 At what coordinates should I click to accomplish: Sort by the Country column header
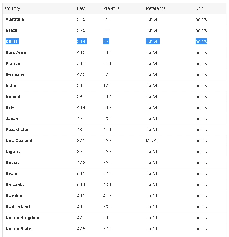pyautogui.click(x=13, y=8)
